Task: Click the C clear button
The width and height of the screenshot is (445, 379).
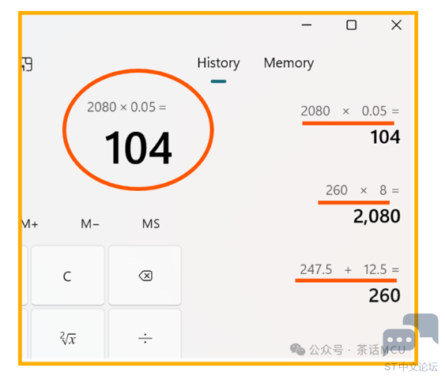Action: [68, 276]
